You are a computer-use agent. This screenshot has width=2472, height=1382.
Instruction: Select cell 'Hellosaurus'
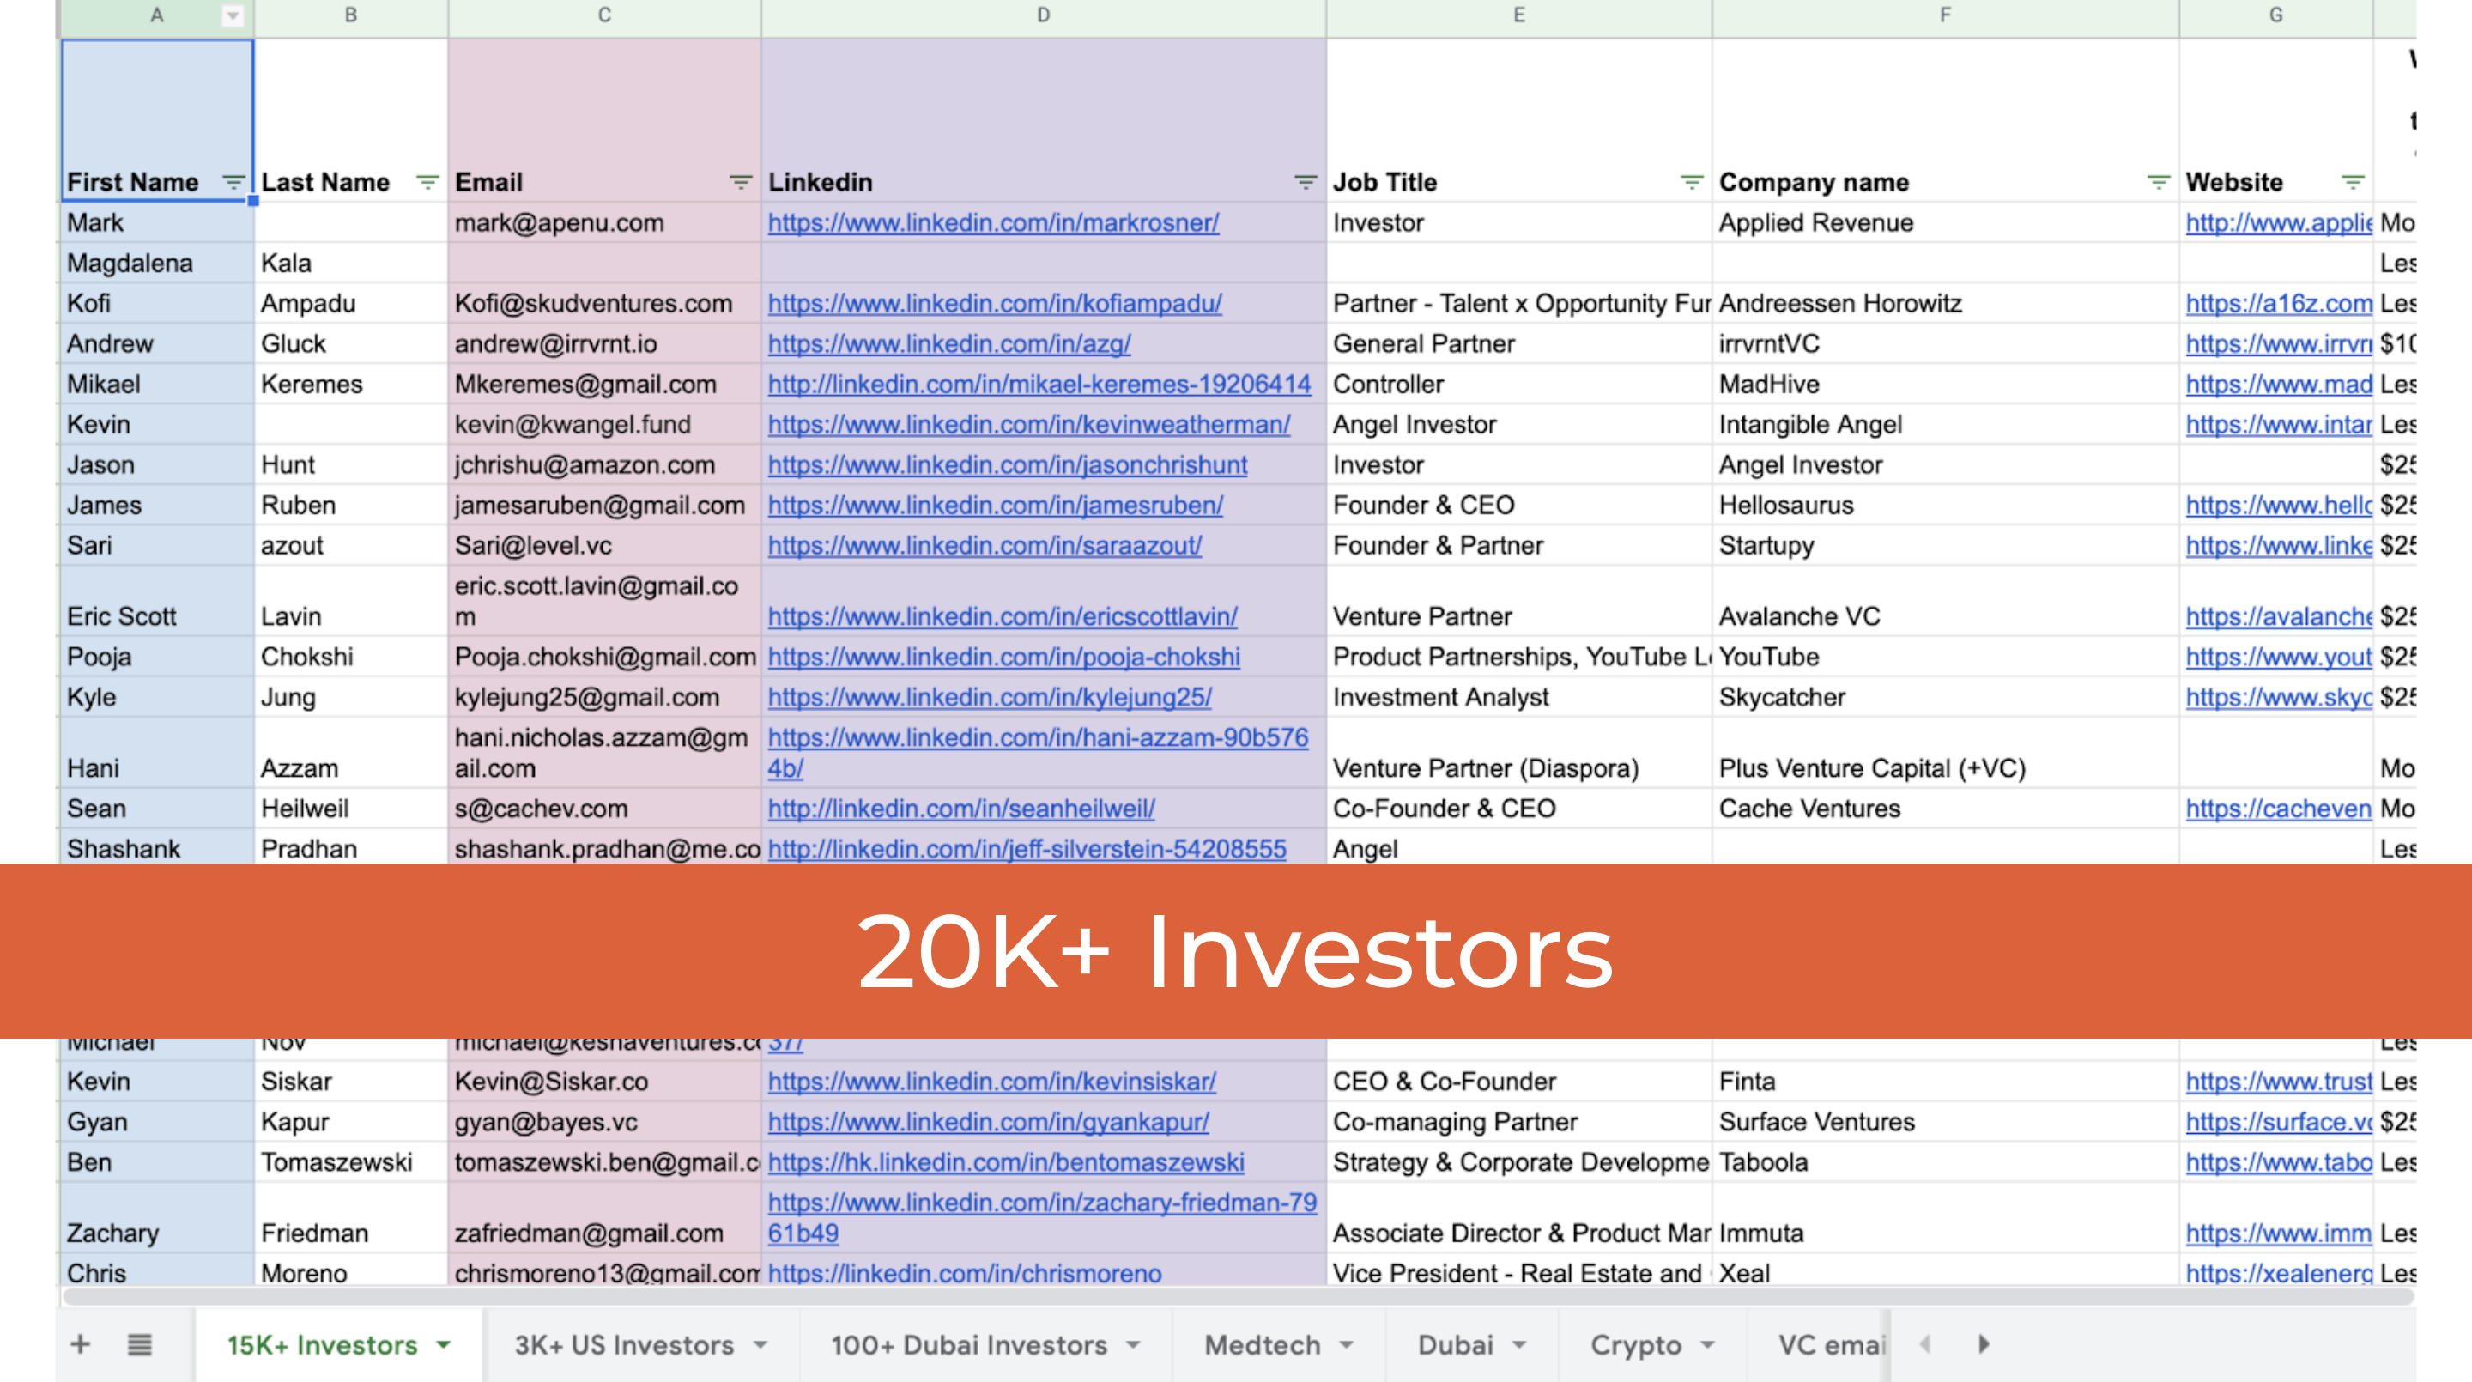click(x=1945, y=505)
